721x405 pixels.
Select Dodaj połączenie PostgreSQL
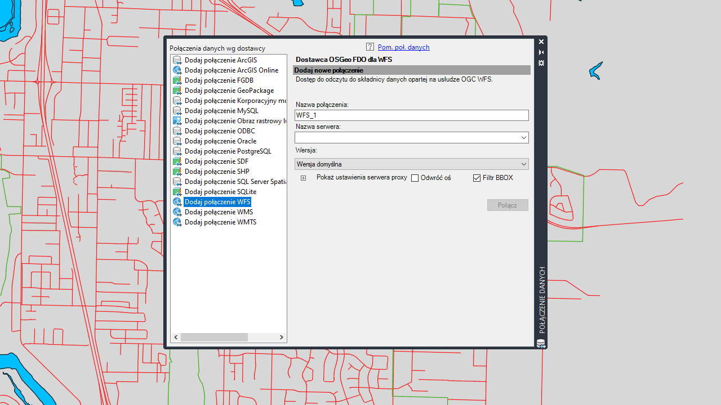click(228, 151)
